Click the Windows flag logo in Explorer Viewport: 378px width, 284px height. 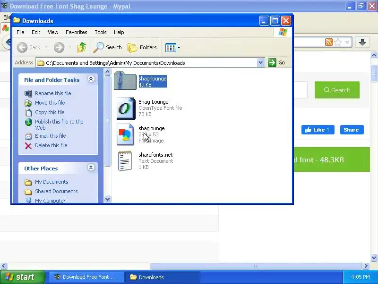[283, 32]
